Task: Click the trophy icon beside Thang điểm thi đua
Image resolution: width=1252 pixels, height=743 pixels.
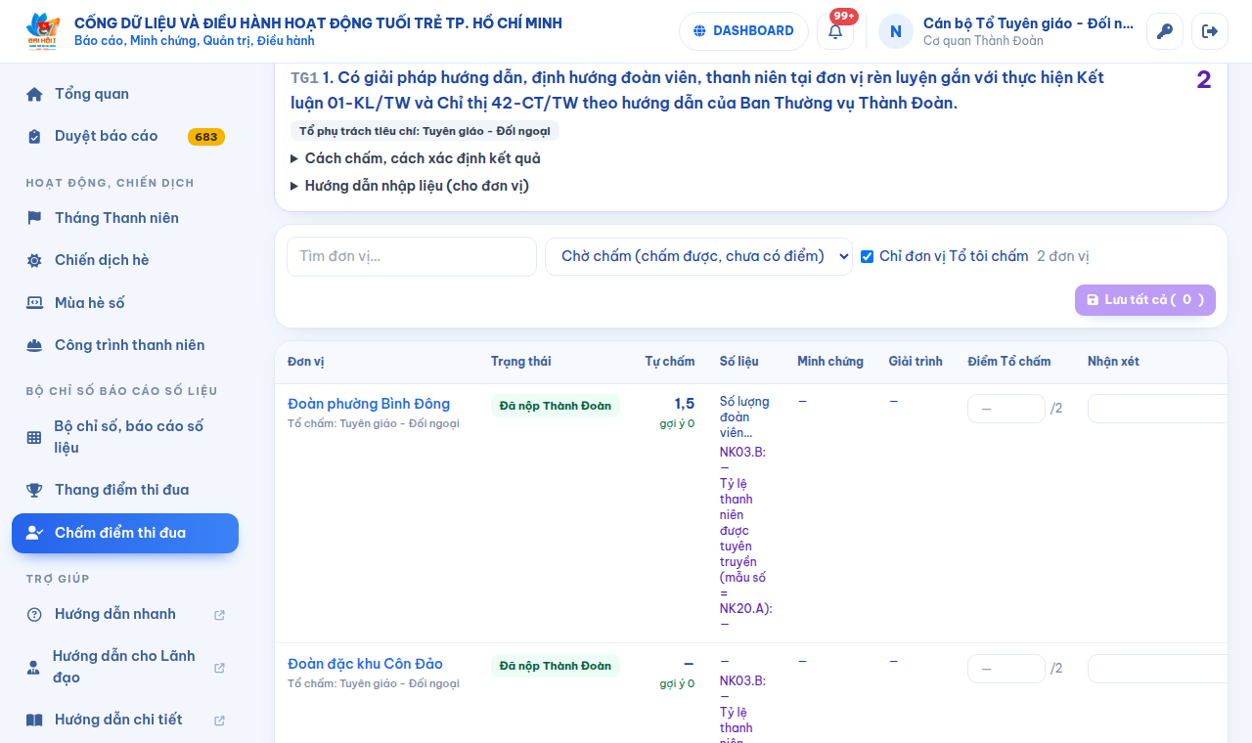Action: coord(34,490)
